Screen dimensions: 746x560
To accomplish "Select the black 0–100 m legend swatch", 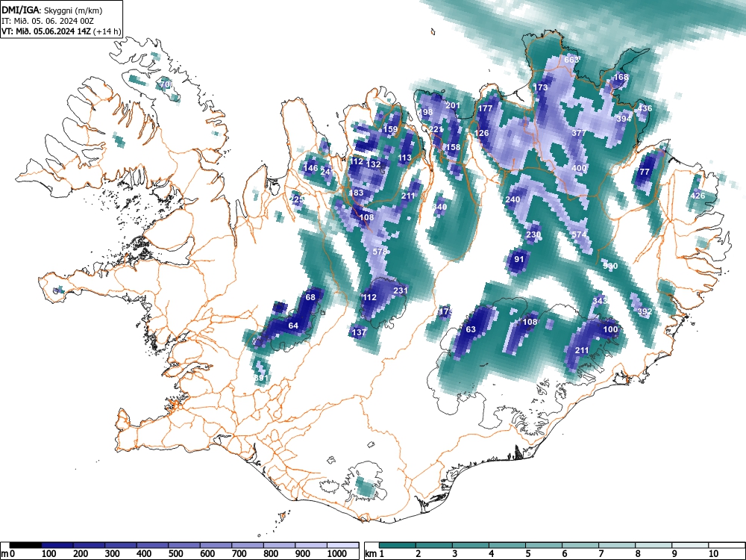I will pos(25,545).
